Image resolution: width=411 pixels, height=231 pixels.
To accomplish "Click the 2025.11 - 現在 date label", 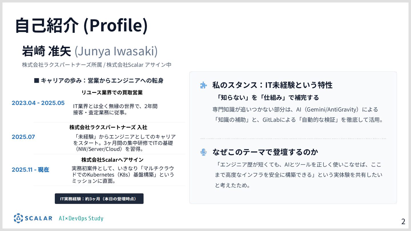I will coord(31,170).
